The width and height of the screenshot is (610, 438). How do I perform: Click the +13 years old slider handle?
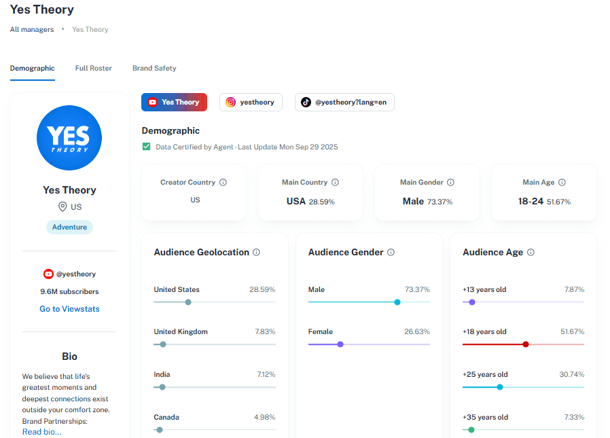point(472,302)
